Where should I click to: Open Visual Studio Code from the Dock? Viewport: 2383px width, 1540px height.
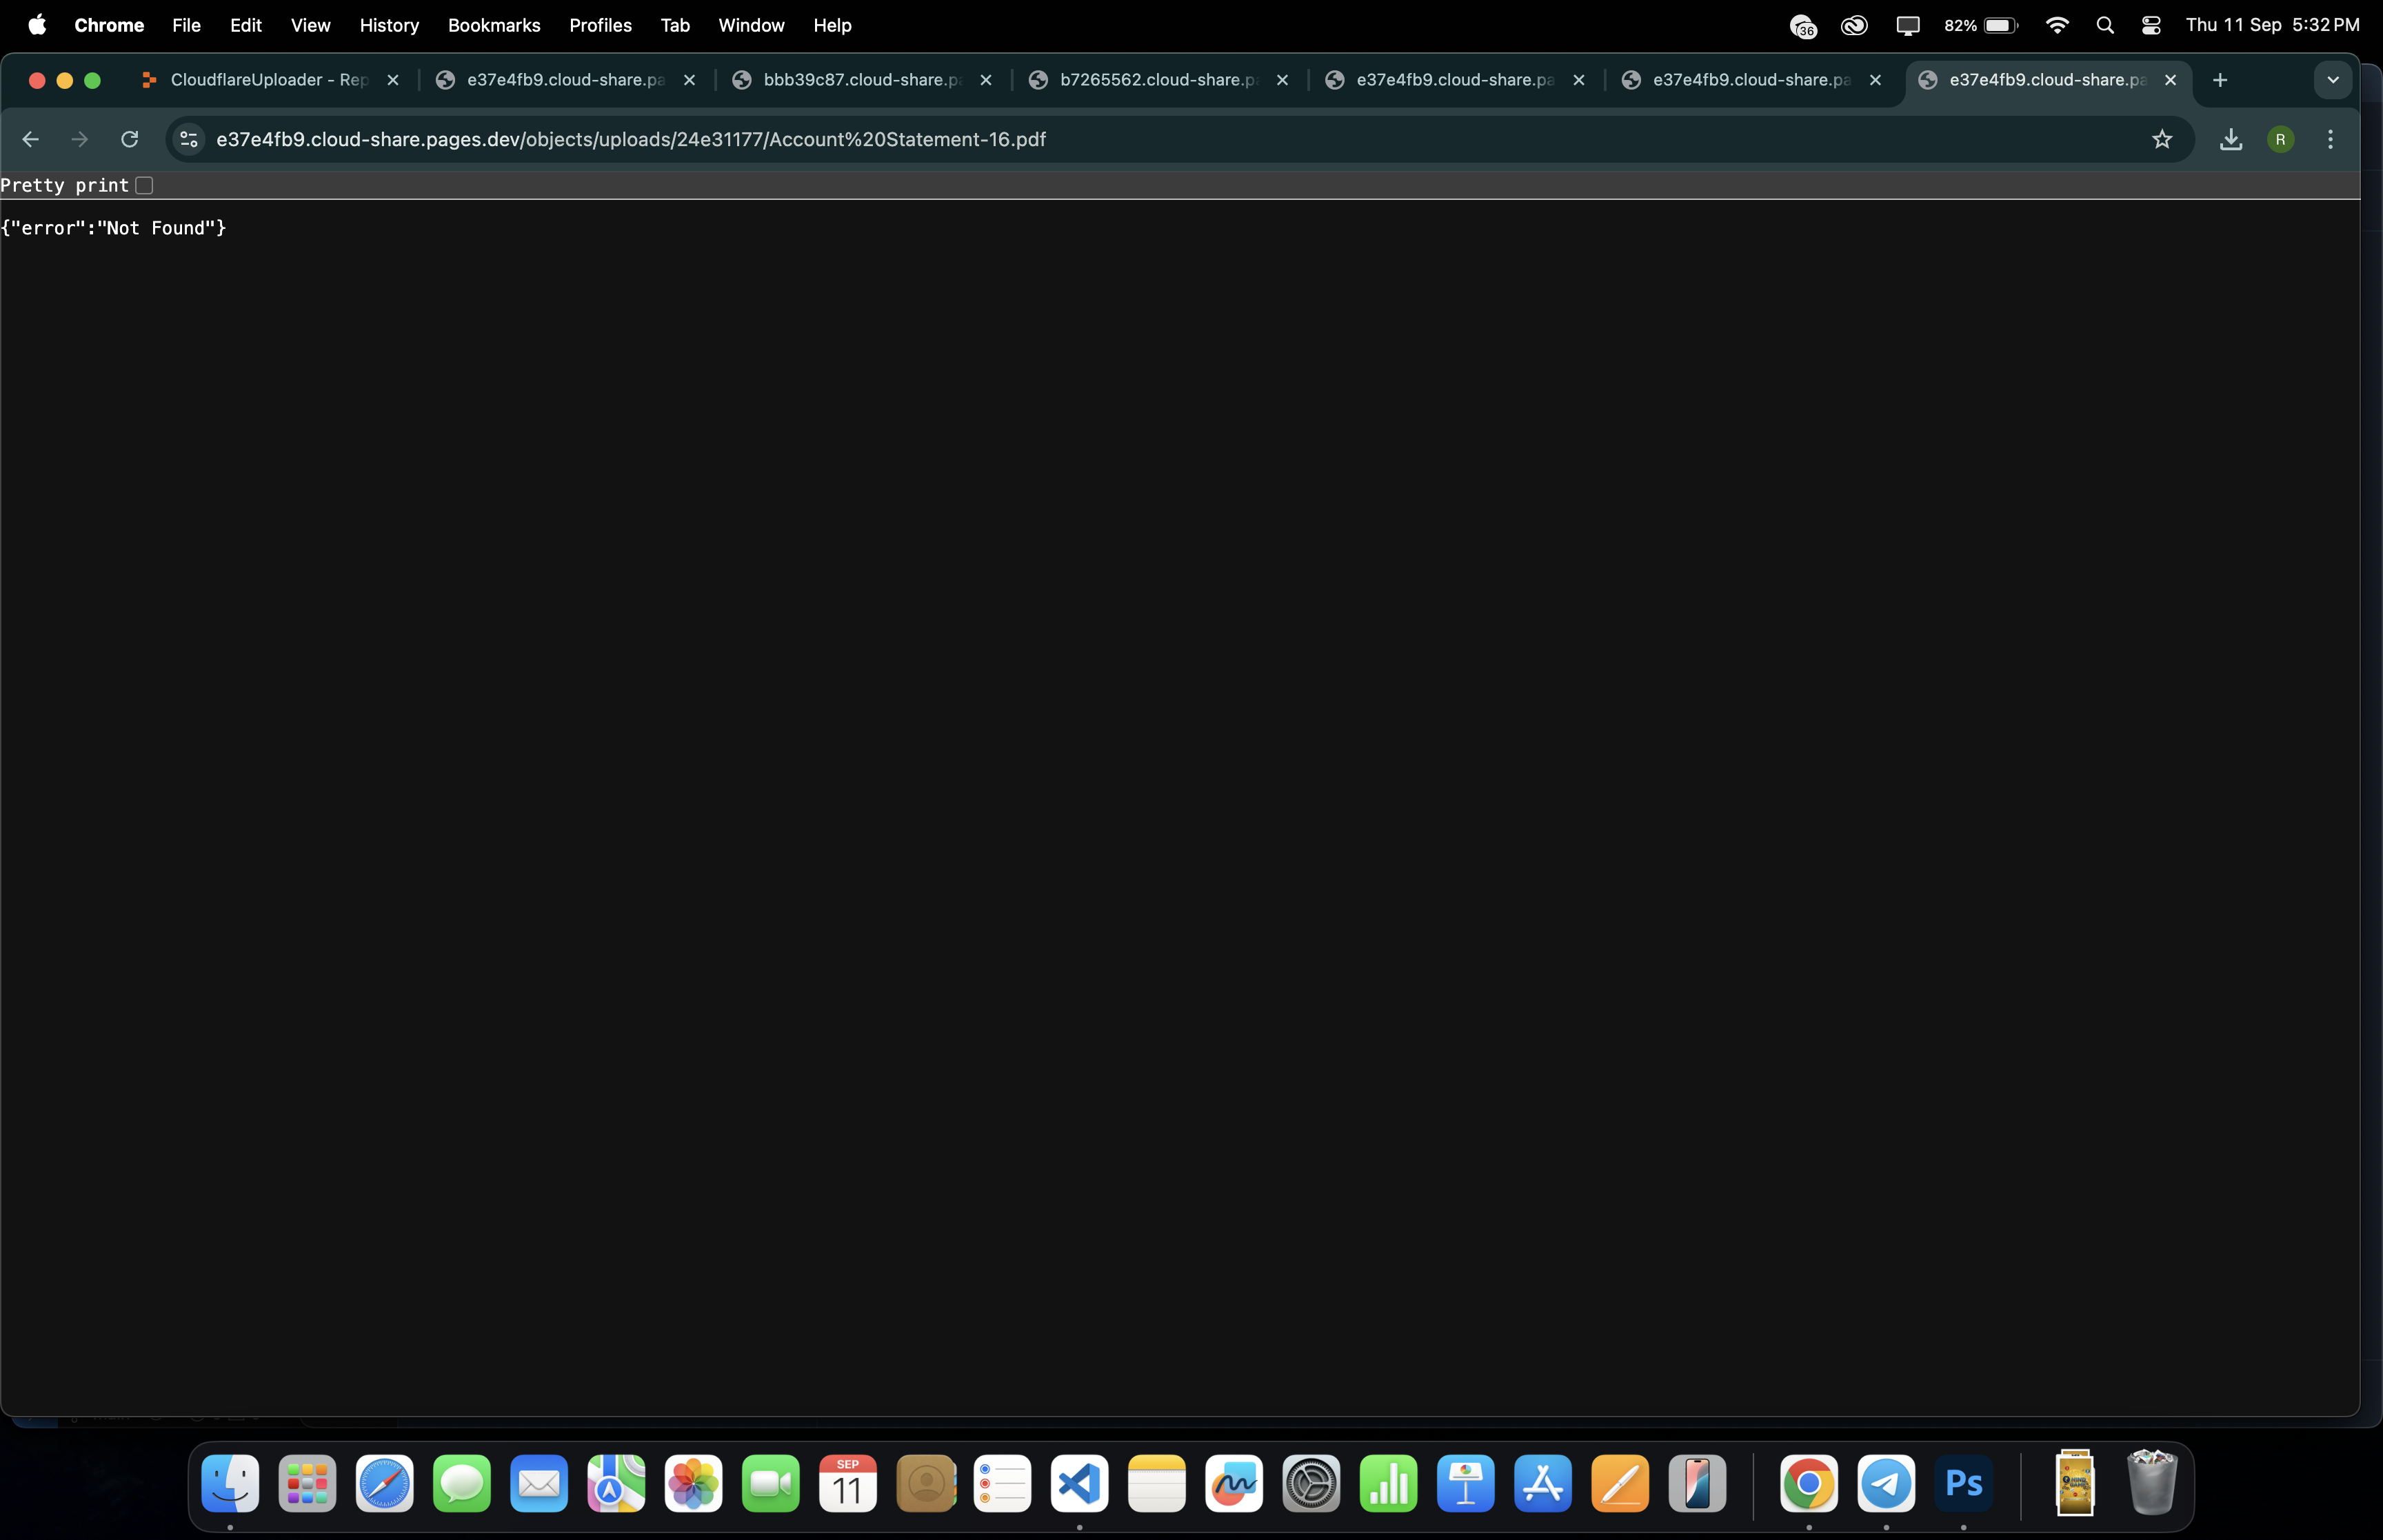[x=1080, y=1483]
